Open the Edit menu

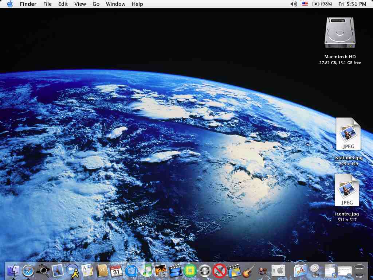tap(63, 4)
